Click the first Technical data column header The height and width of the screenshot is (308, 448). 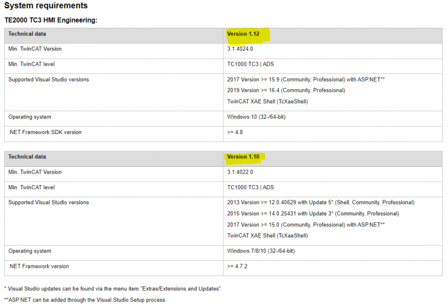click(27, 34)
